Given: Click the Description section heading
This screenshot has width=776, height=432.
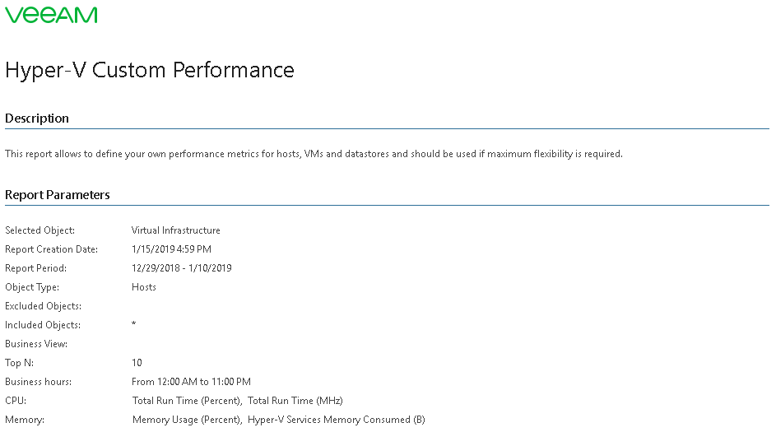Looking at the screenshot, I should click(37, 118).
